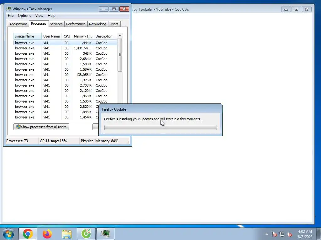This screenshot has width=321, height=240.
Task: Sort by User Name column header
Action: (51, 36)
